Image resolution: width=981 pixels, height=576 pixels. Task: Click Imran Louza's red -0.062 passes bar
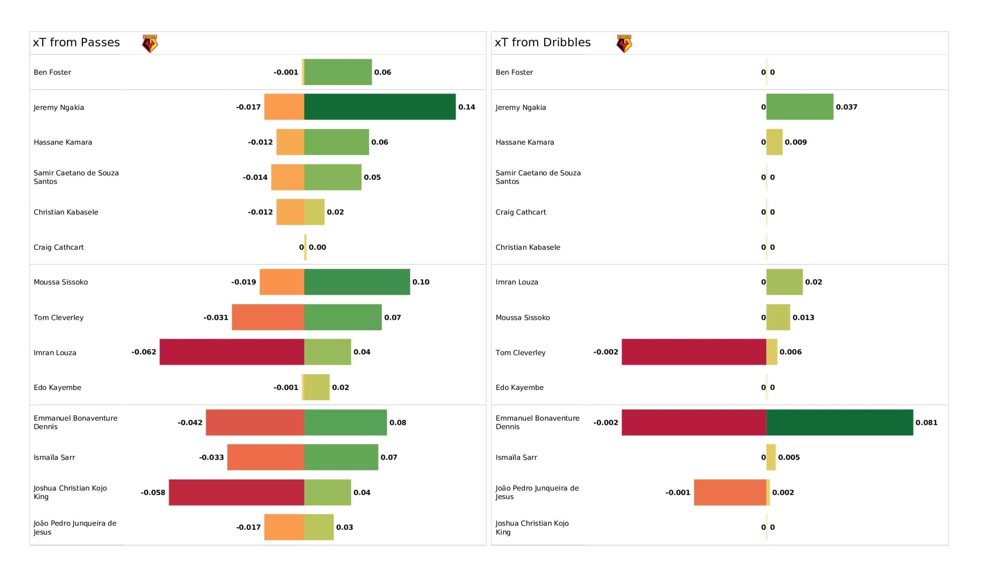click(231, 352)
